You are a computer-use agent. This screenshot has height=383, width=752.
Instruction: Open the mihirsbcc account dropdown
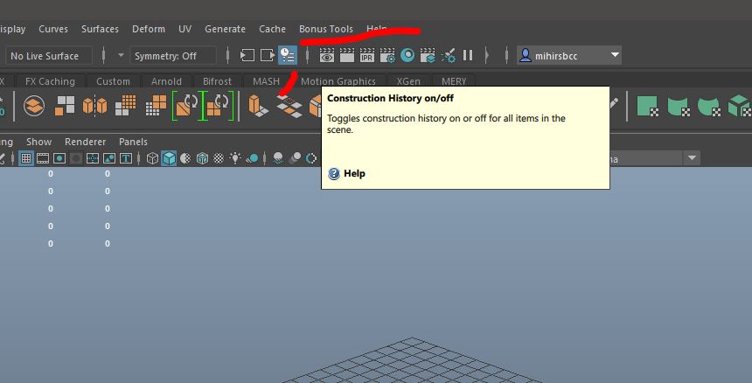coord(569,56)
